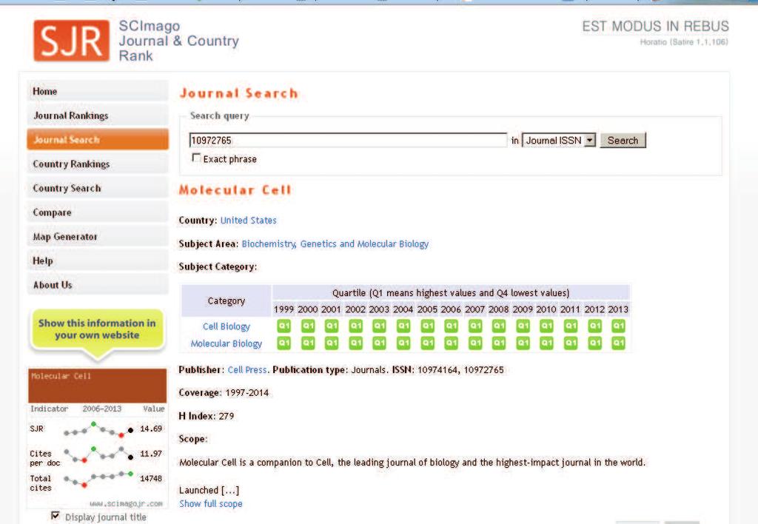Click the Cites per doc value 11.97
Screen dimensions: 758x524
(151, 454)
